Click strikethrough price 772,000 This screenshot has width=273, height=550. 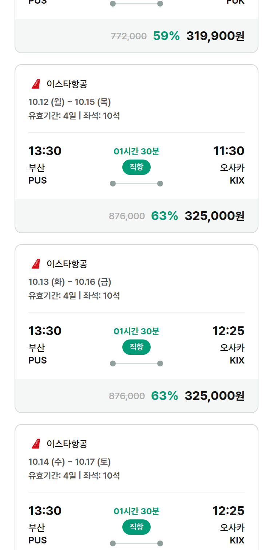pos(128,36)
